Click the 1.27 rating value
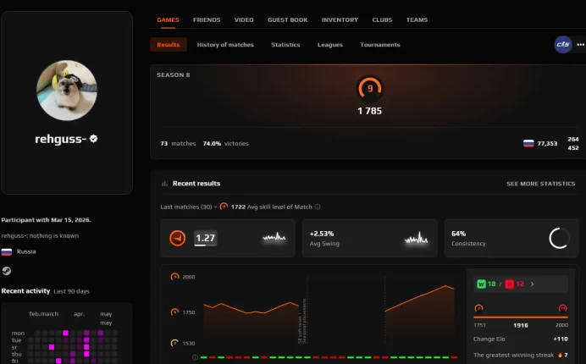The image size is (586, 364). click(205, 238)
